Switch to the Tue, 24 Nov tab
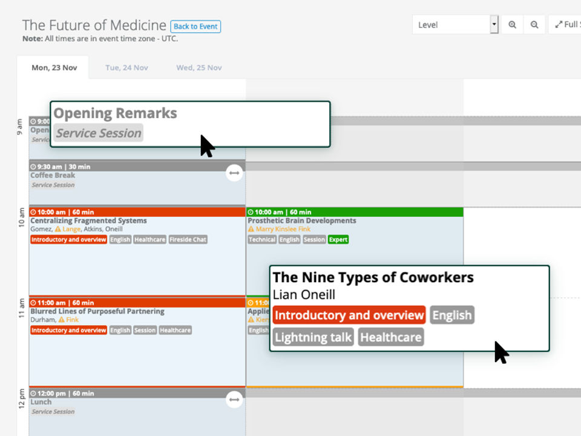 [x=126, y=68]
